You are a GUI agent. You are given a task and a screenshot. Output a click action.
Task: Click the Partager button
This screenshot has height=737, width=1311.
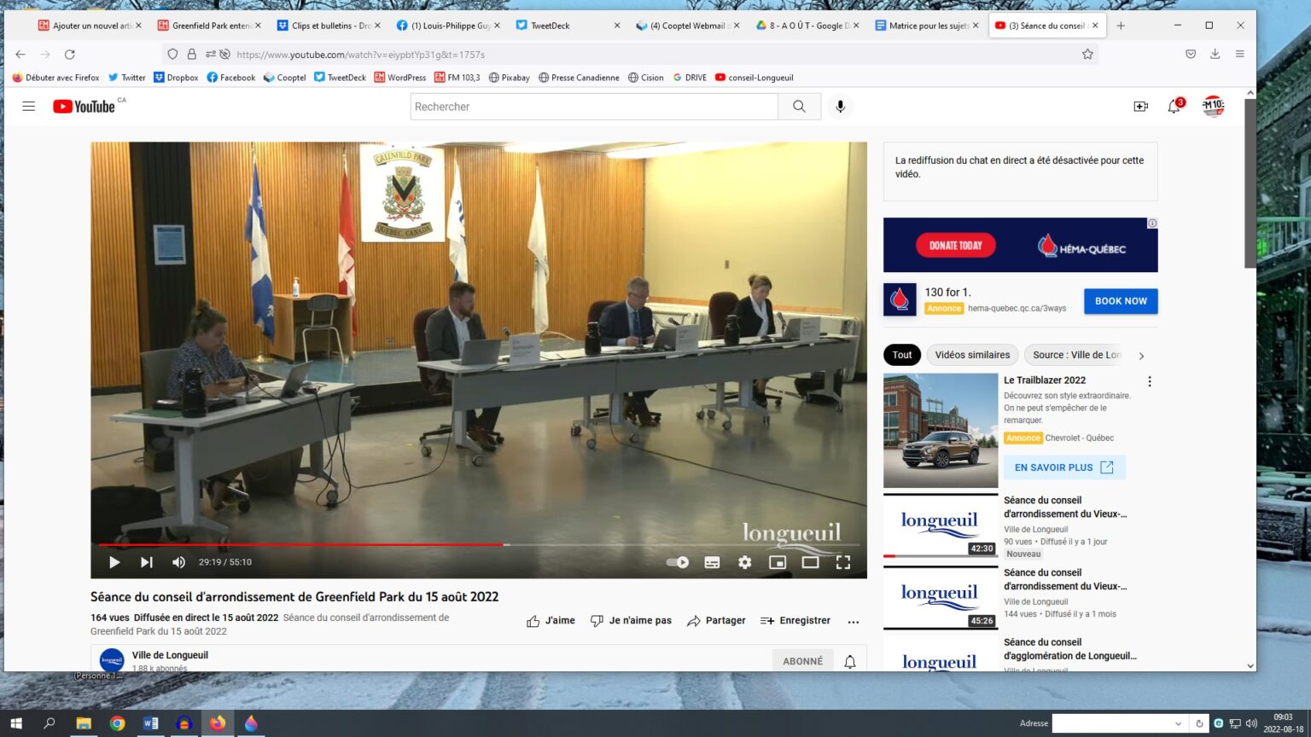pos(716,621)
